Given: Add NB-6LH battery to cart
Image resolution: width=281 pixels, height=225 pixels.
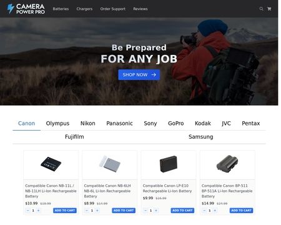Looking at the screenshot, I should point(124,211).
